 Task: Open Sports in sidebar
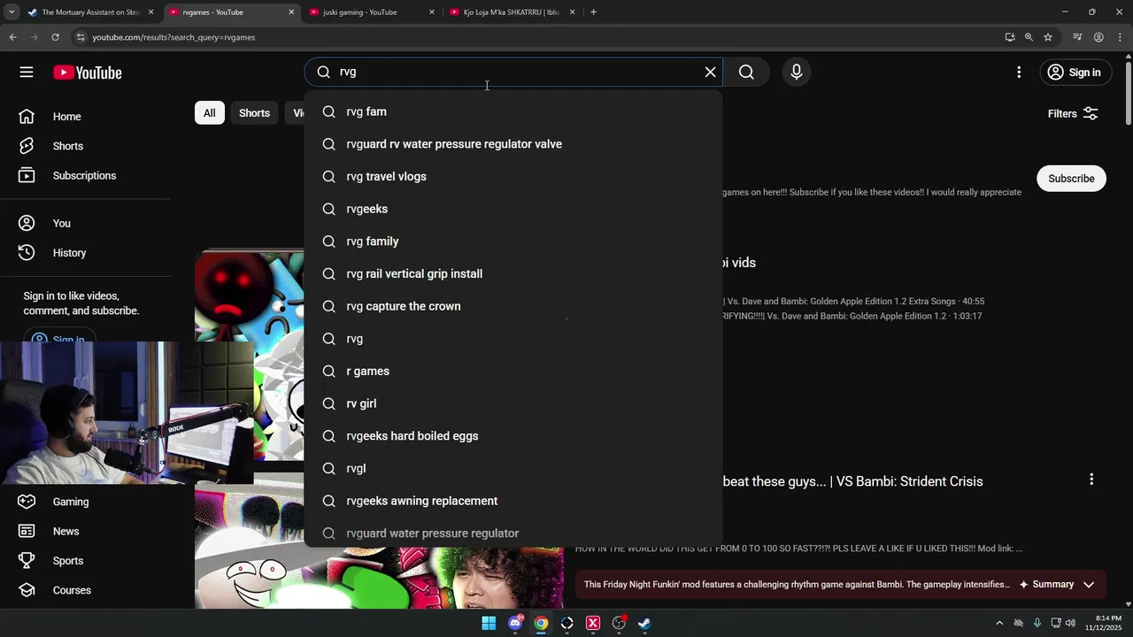pyautogui.click(x=67, y=560)
